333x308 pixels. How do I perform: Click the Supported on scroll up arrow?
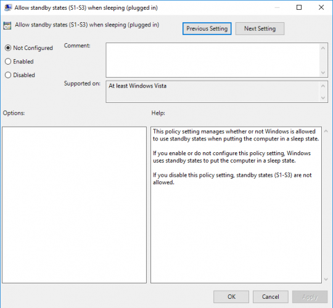point(323,86)
